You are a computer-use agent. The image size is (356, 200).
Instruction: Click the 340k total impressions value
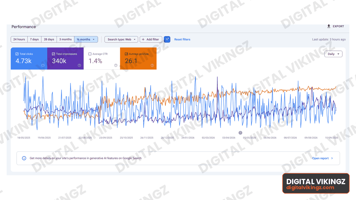[x=59, y=61]
